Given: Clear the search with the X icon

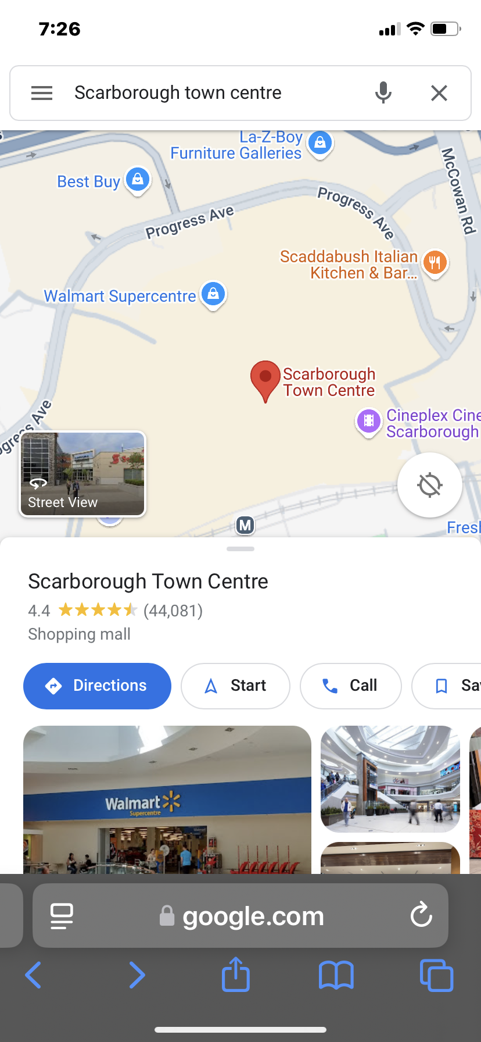Looking at the screenshot, I should pos(439,93).
